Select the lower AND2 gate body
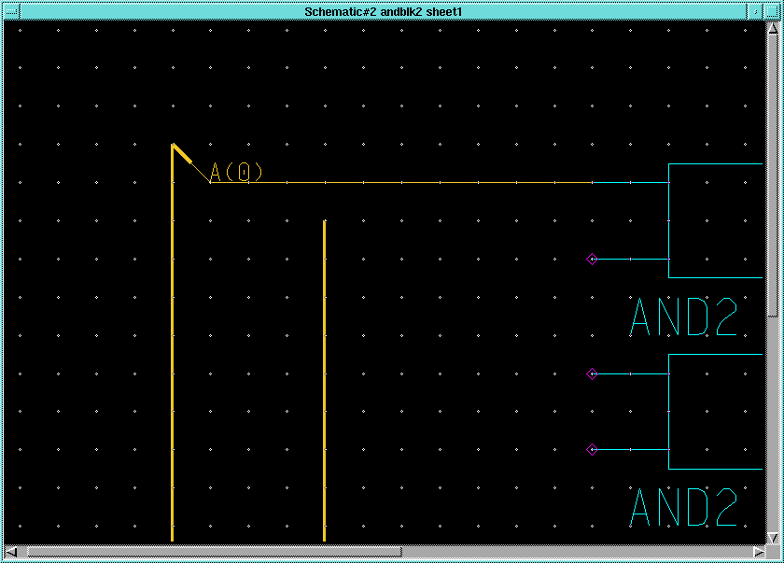The image size is (784, 563). point(716,412)
